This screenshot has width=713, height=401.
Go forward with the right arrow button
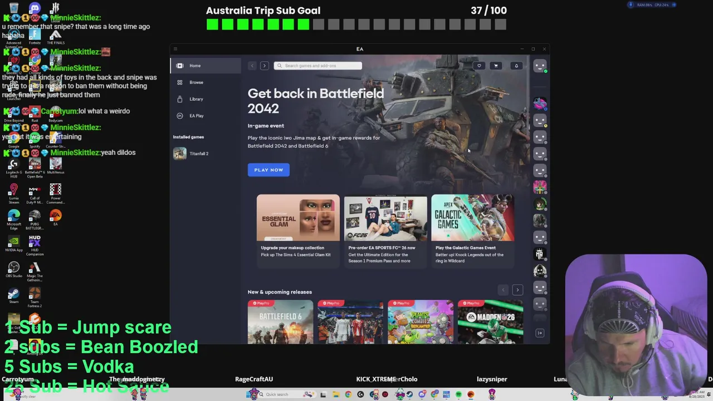tap(264, 66)
